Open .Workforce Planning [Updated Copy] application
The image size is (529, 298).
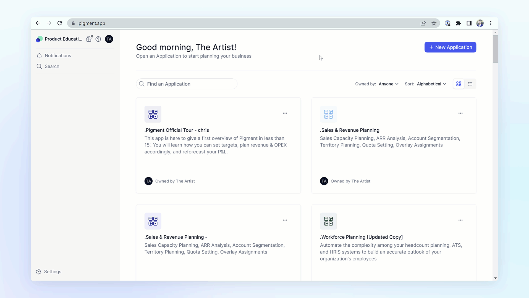361,237
